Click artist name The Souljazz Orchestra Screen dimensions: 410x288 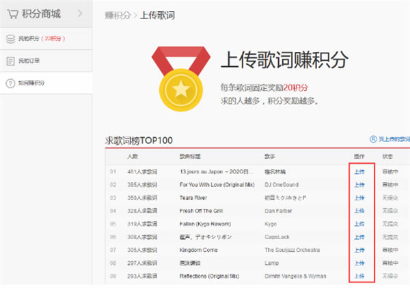(x=292, y=250)
